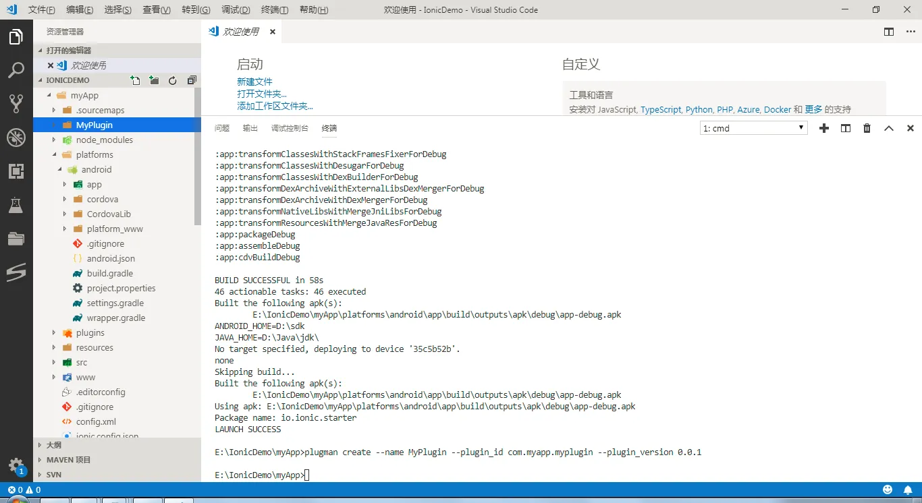Screen dimensions: 922x503
Task: Collapse the android folder
Action: click(x=59, y=169)
